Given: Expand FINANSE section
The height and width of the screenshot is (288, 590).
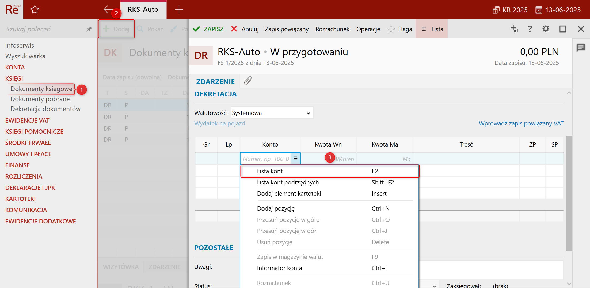Looking at the screenshot, I should (17, 165).
